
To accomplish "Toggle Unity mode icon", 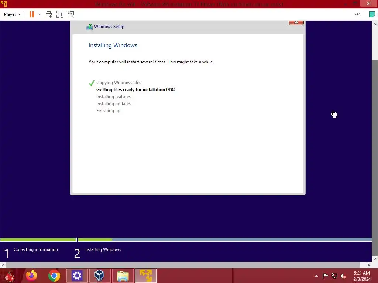I will point(71,14).
